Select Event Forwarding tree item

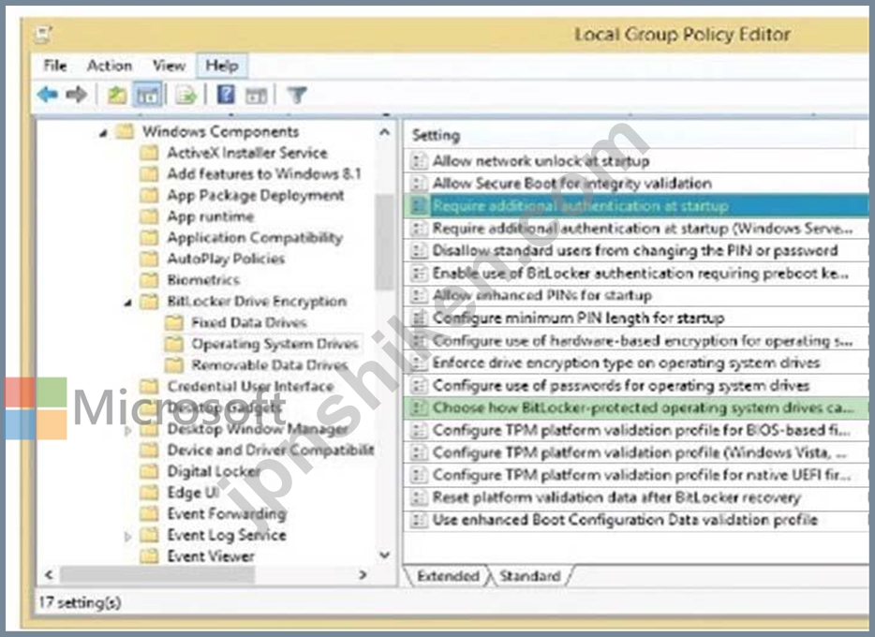click(x=227, y=513)
